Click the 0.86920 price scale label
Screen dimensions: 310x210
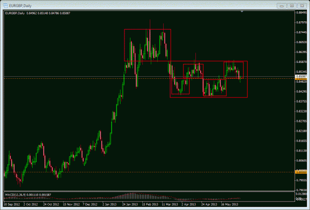pos(301,42)
